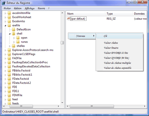
Task: Expand the open subkey
Action: 14,38
